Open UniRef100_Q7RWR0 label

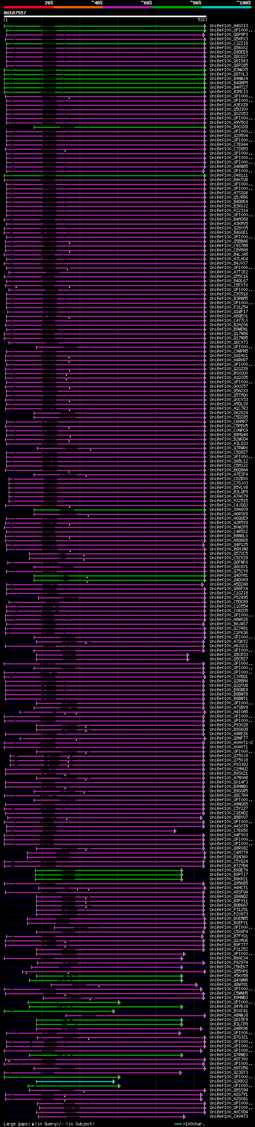pos(229,448)
